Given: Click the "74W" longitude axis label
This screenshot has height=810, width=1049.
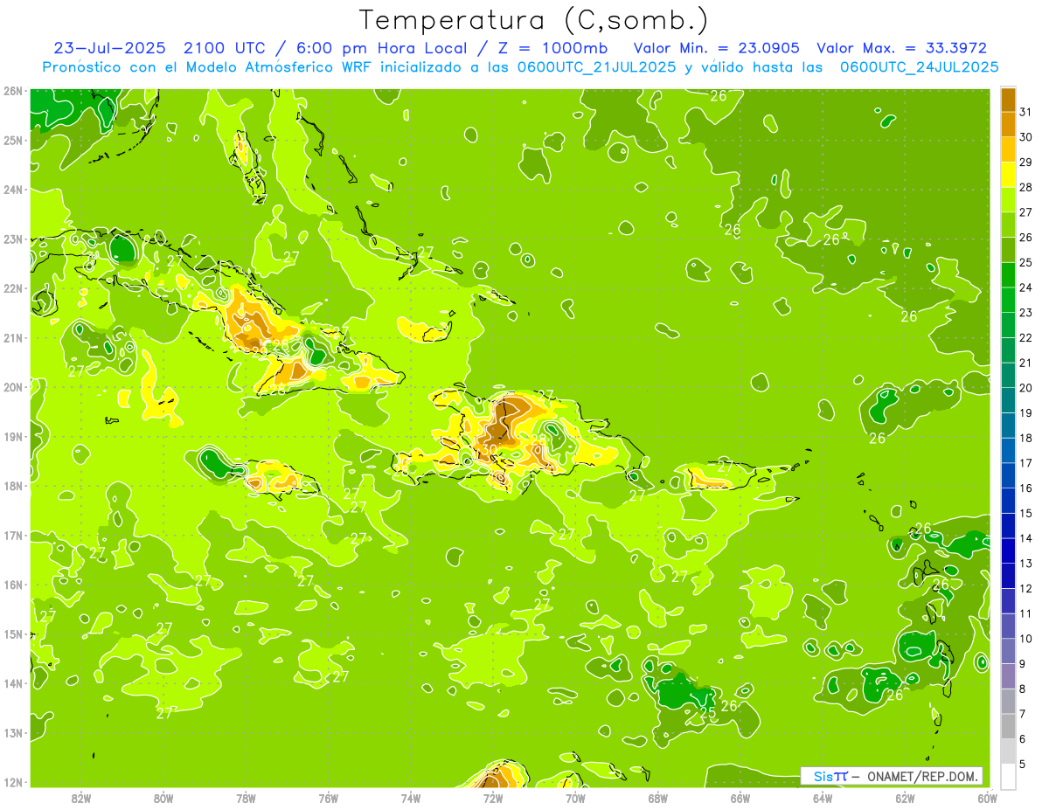Looking at the screenshot, I should pos(410,798).
